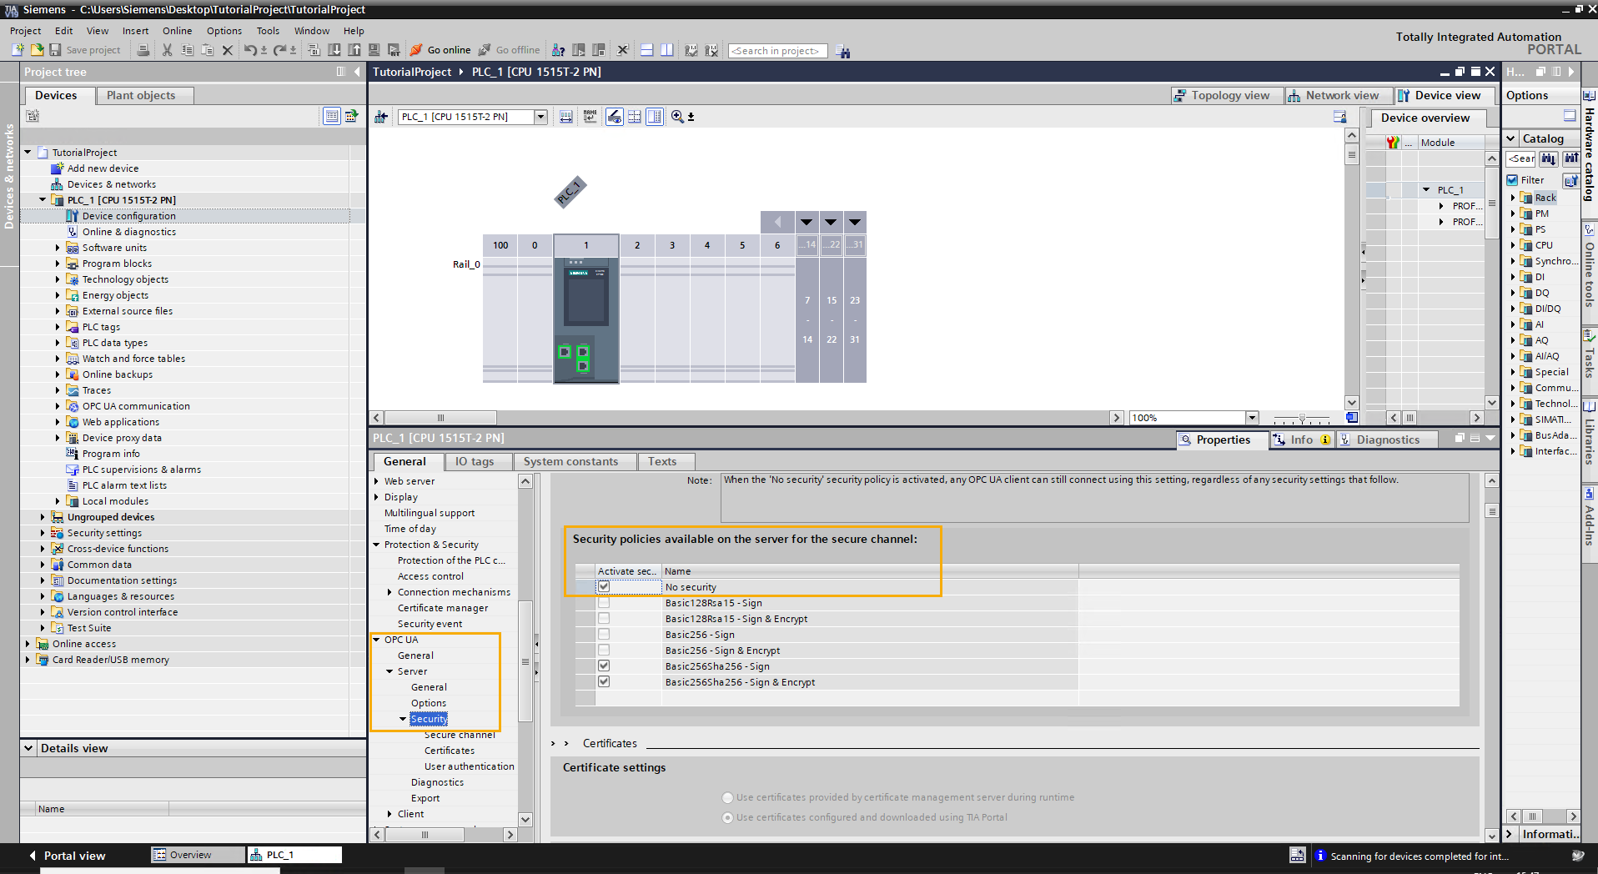Screen dimensions: 1598x874
Task: Click the Download to device icon
Action: (334, 50)
